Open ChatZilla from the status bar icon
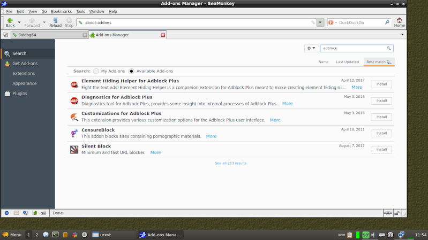The height and width of the screenshot is (240, 428). pos(43,213)
